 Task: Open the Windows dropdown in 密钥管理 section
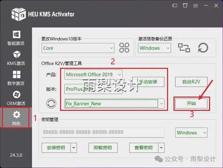(x=191, y=132)
